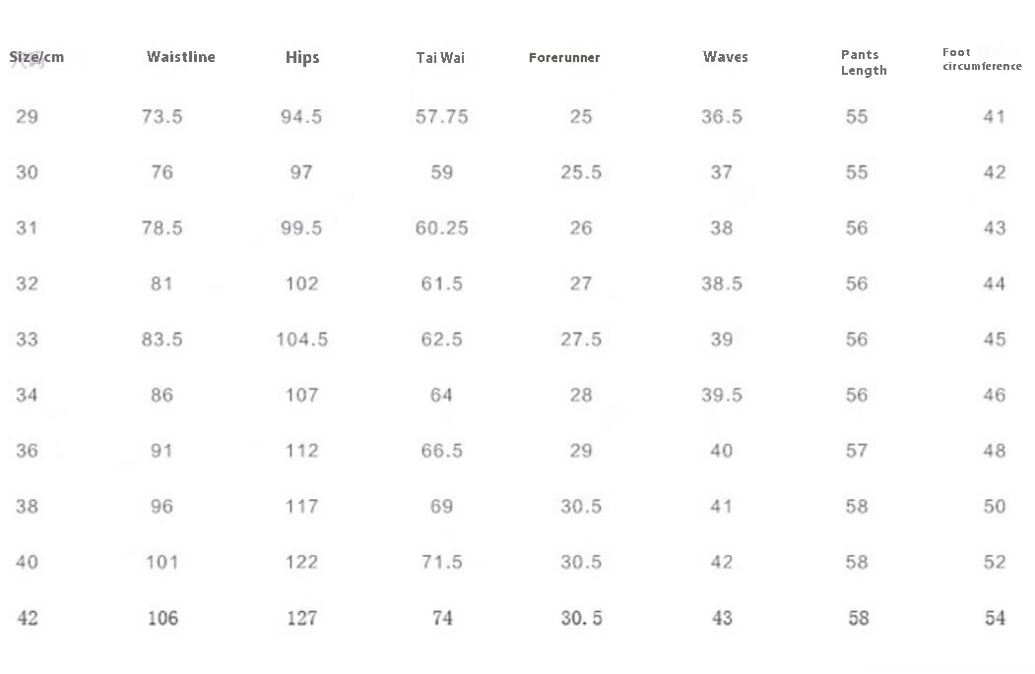This screenshot has height=674, width=1035.
Task: Select the Waistline column header
Action: 181,57
